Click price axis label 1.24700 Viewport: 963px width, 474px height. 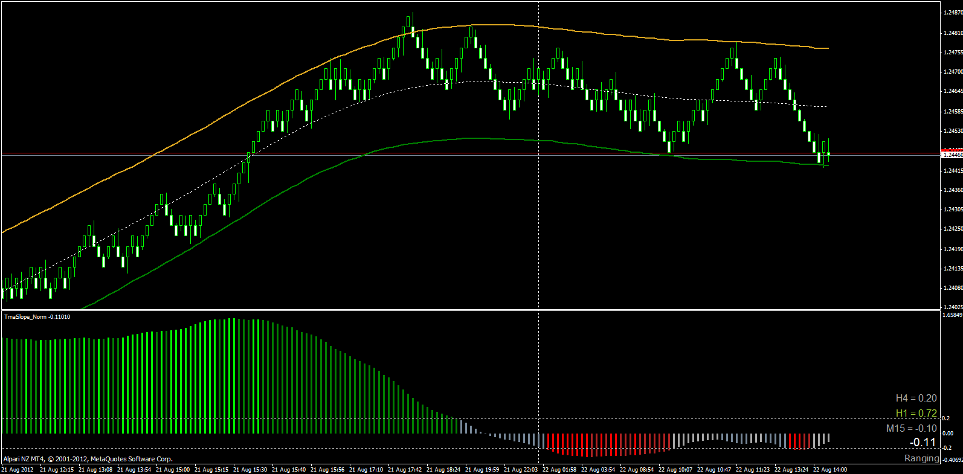pos(953,71)
